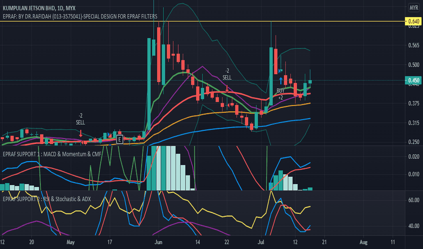Click the '-2 SELL' label near May
Screen dimensions: 423x249
(x=80, y=119)
